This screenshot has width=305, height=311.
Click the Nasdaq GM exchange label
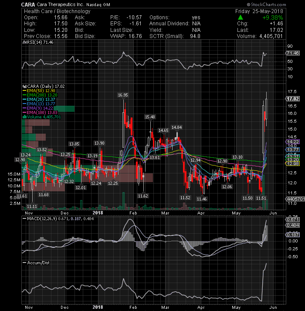(98, 4)
